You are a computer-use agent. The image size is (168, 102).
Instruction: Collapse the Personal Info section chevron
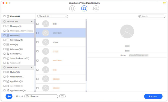pos(32,21)
